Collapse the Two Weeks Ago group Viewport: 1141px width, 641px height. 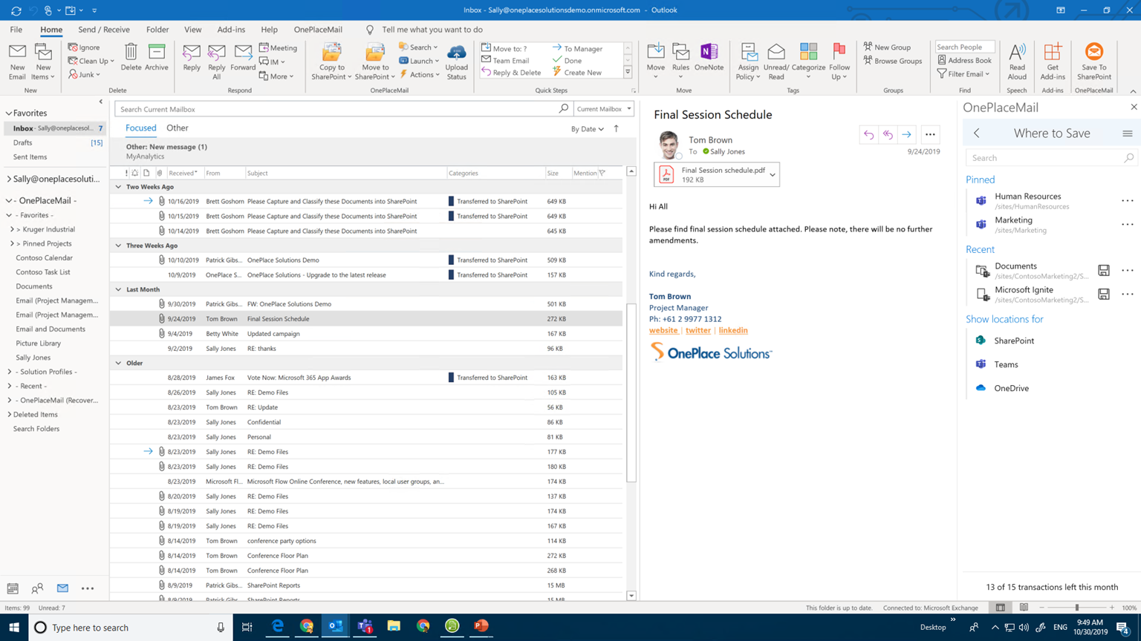tap(118, 187)
